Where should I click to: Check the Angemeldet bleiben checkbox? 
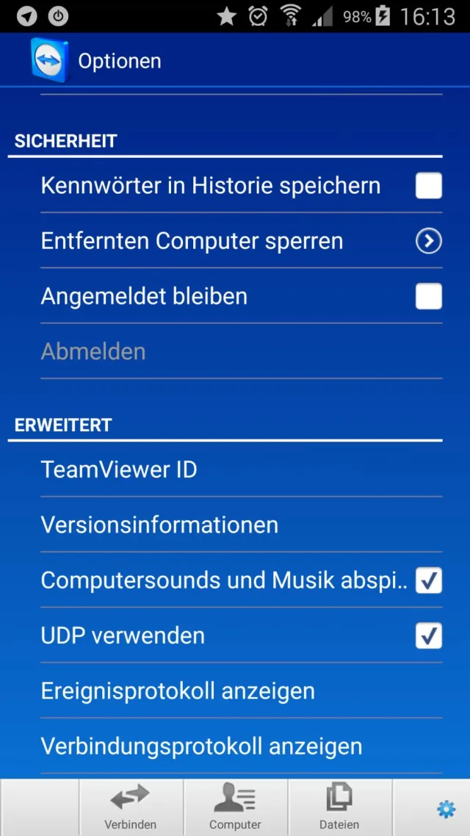(x=429, y=297)
